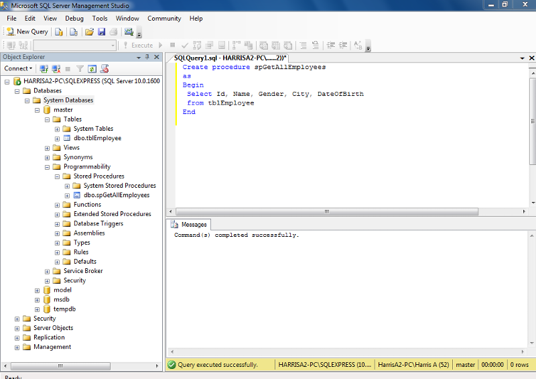Screen dimensions: 536x379
Task: Open the Edit menu
Action: pos(29,19)
